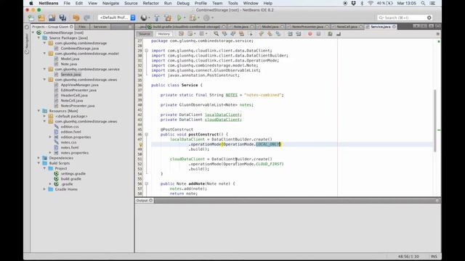Click the lightbulb hint icon on line 48

pyautogui.click(x=141, y=144)
